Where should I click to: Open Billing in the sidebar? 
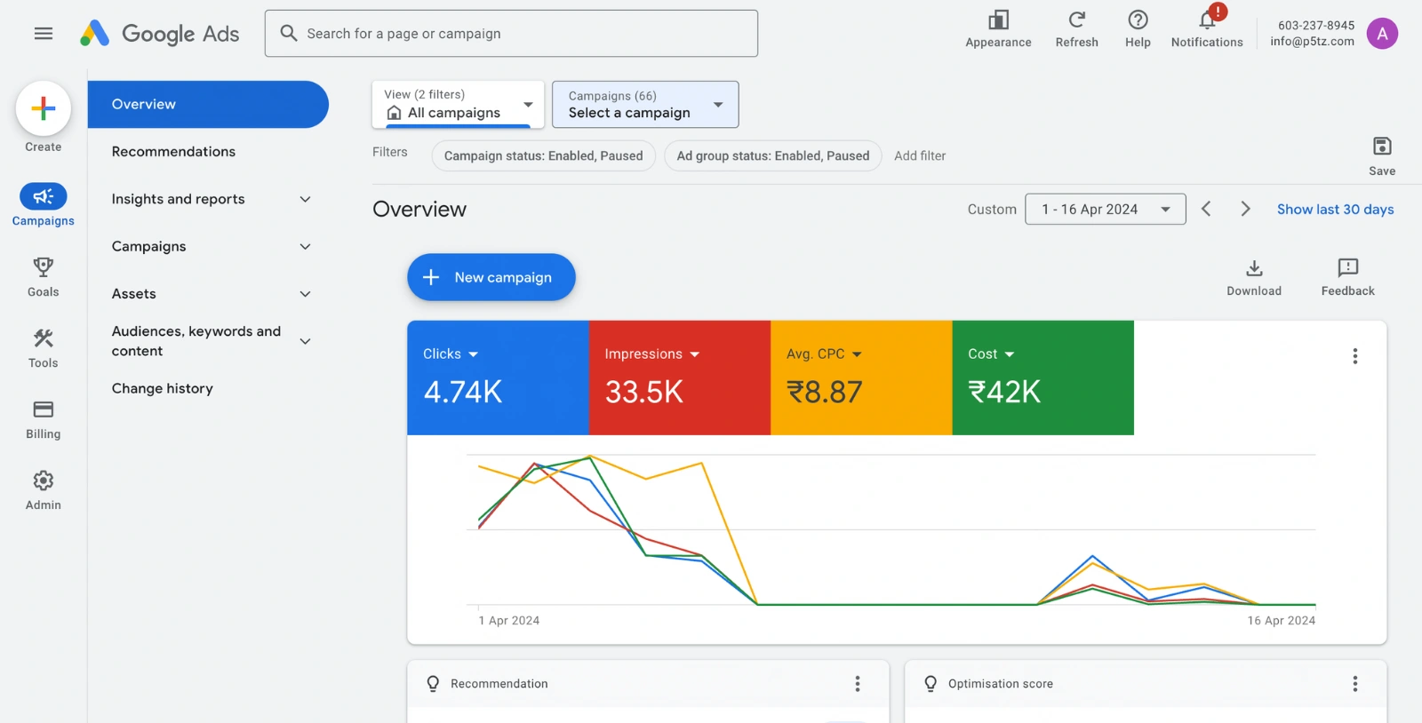tap(43, 418)
